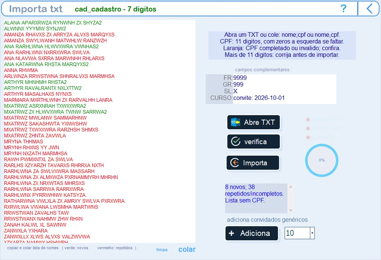Click the Abre TXT button

tap(253, 122)
